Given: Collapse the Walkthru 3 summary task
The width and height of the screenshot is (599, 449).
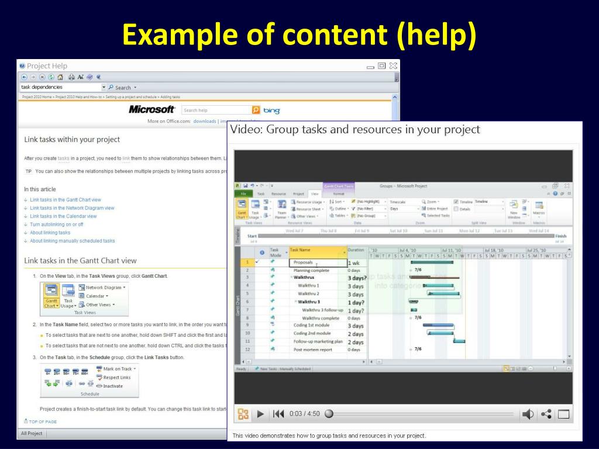Looking at the screenshot, I should pyautogui.click(x=295, y=302).
